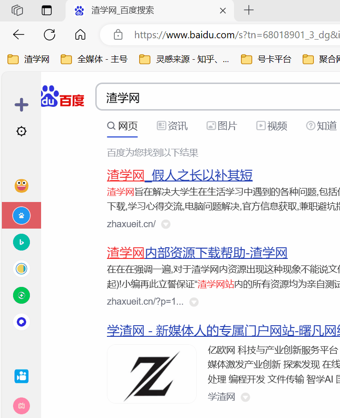Viewport: 340px width, 418px height.
Task: Click the Baidu search box containing 渣学网
Action: (218, 97)
